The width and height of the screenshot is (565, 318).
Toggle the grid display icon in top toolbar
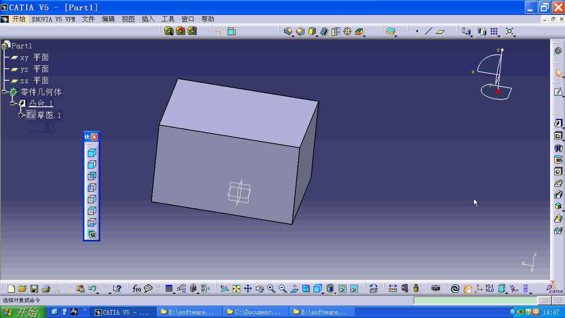(494, 31)
